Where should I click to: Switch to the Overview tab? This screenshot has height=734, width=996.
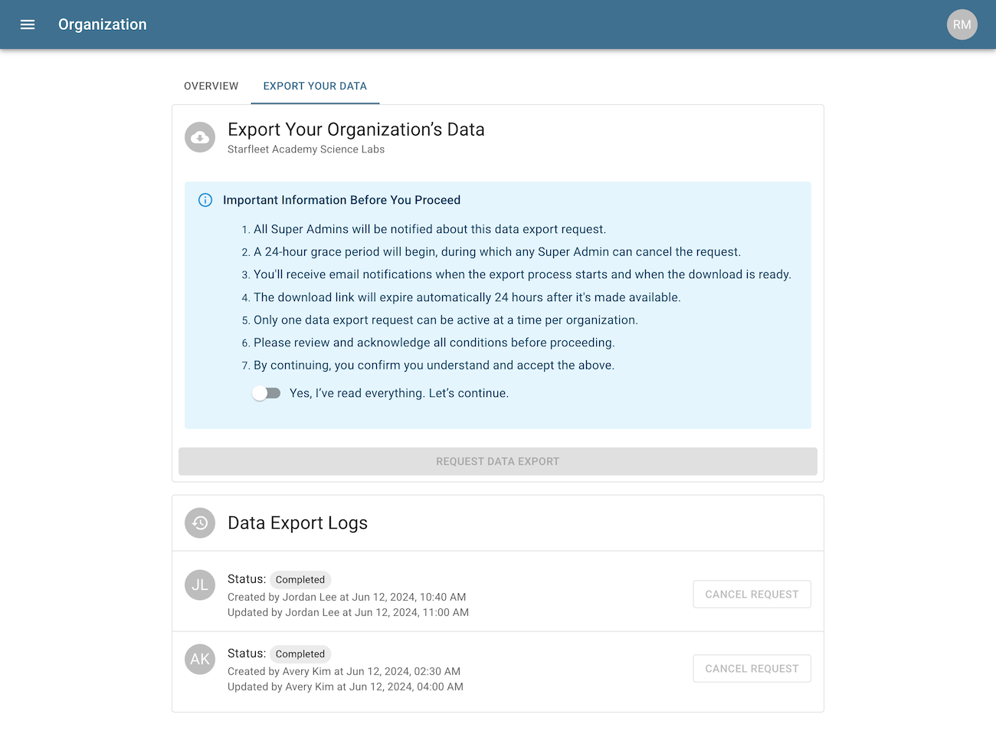[211, 86]
